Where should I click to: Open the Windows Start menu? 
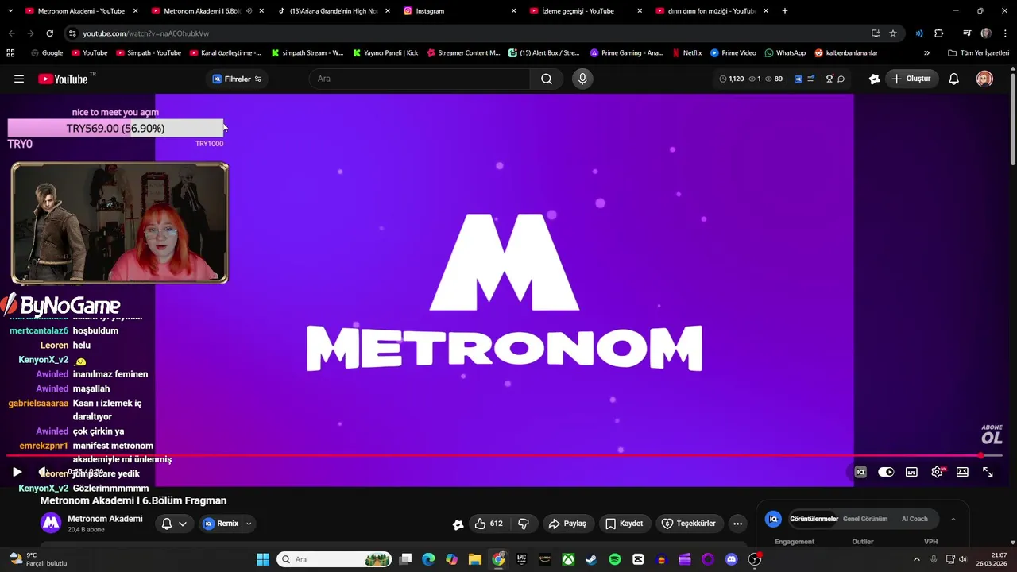tap(263, 559)
